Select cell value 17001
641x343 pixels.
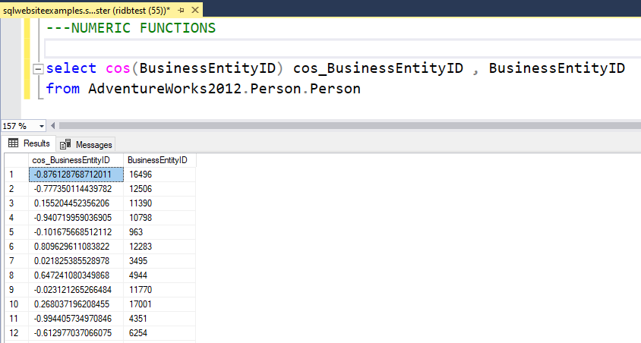tap(159, 304)
